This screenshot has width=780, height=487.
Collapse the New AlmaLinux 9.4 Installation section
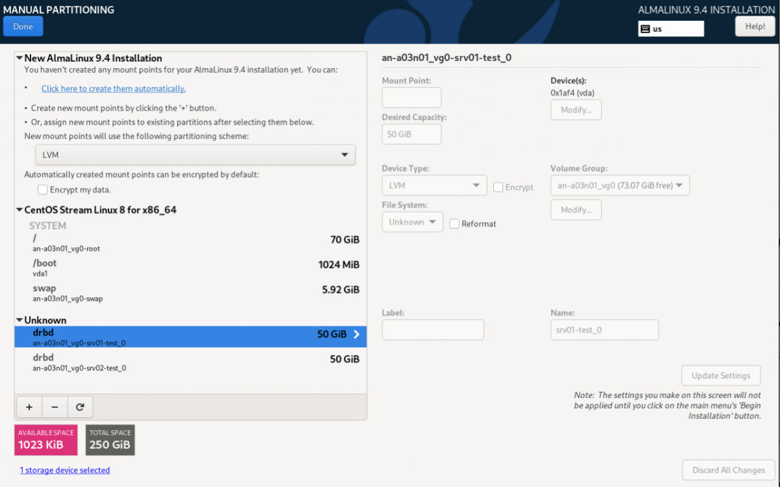[x=19, y=59]
